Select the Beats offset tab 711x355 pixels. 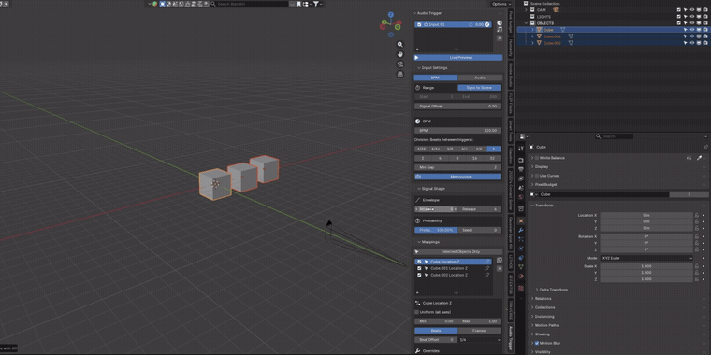[x=436, y=331]
